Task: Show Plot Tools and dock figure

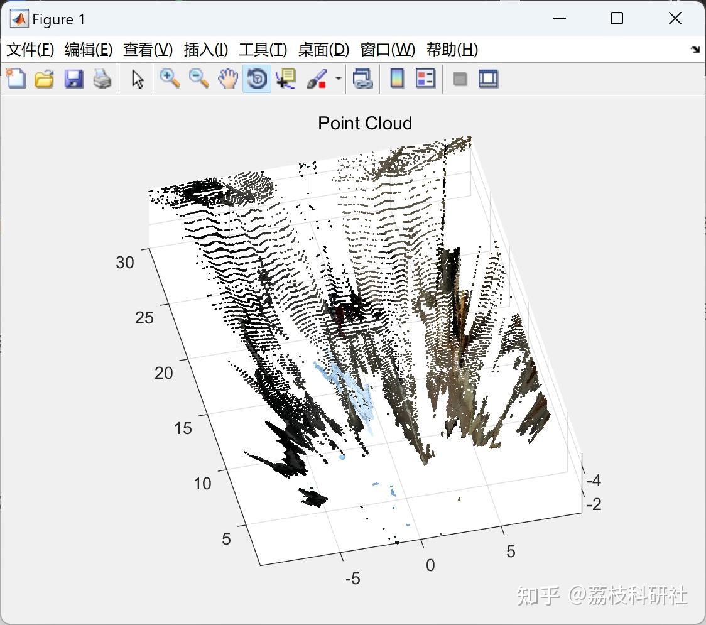Action: pos(488,79)
